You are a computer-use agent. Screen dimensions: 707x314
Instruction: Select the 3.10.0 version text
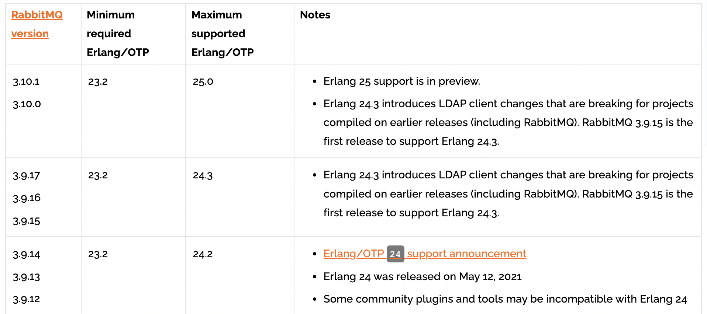click(x=27, y=104)
